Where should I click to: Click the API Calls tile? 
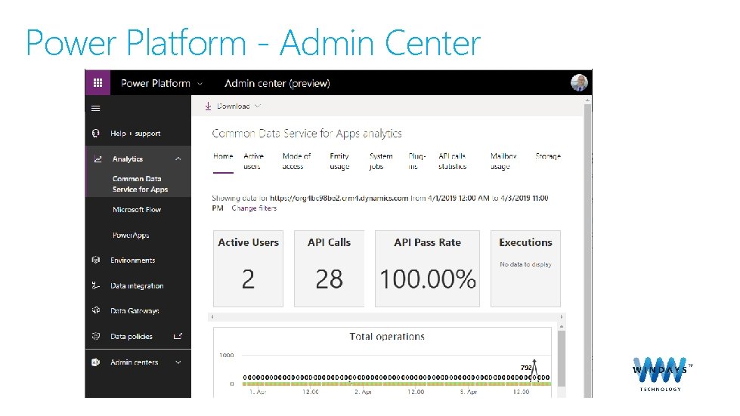tap(329, 269)
